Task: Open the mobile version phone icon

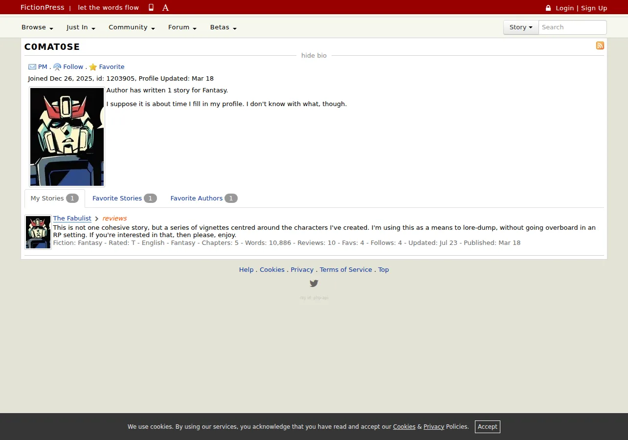Action: coord(151,7)
